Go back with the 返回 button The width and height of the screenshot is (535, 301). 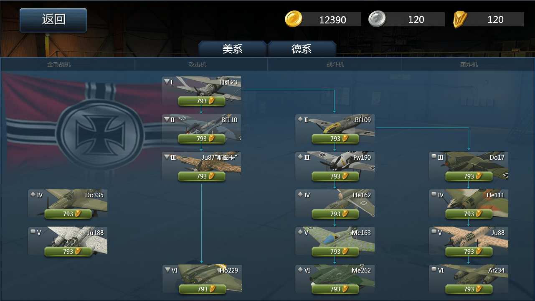coord(53,20)
